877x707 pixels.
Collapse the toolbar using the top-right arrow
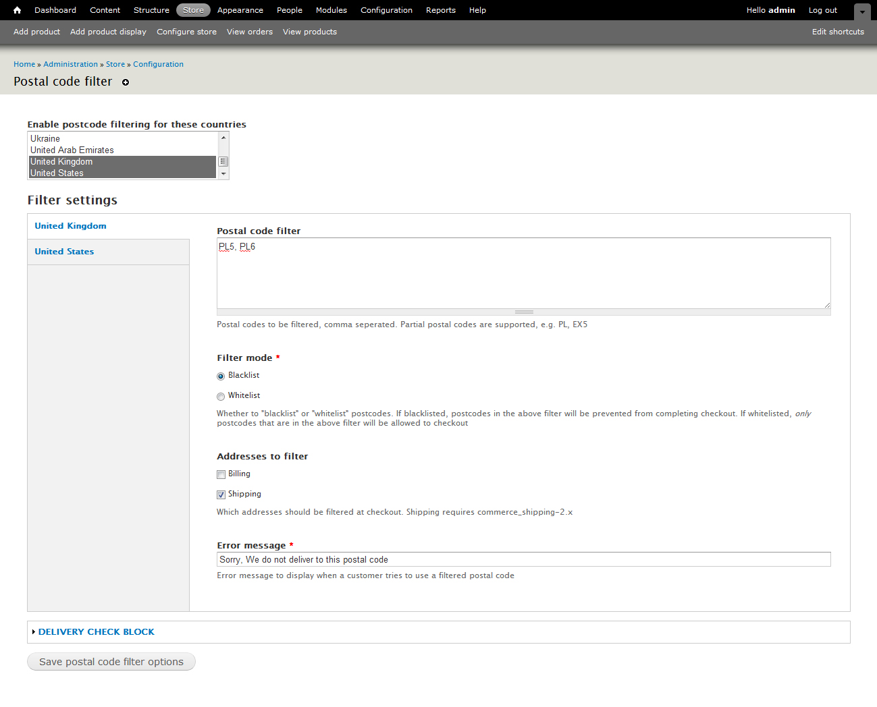(x=862, y=10)
